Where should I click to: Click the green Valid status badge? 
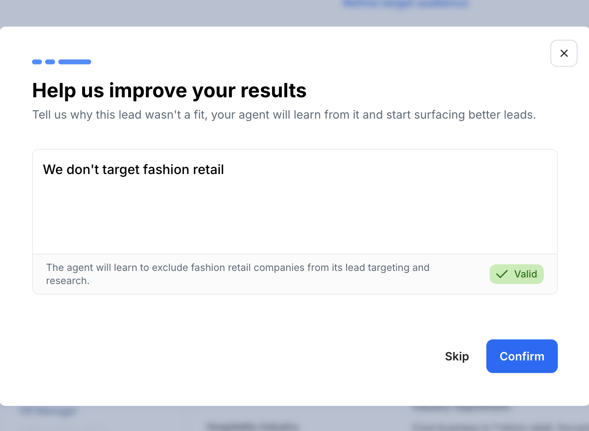(516, 274)
